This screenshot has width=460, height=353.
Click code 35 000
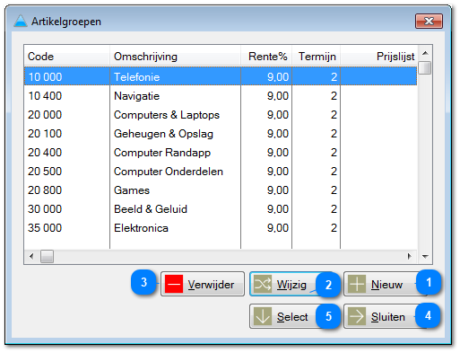point(45,228)
